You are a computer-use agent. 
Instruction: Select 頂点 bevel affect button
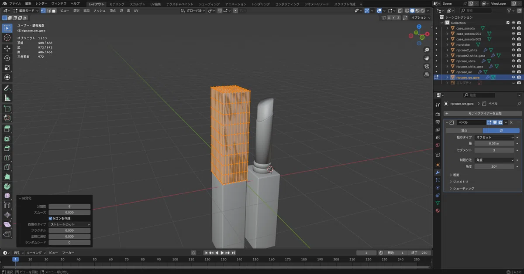coord(464,130)
